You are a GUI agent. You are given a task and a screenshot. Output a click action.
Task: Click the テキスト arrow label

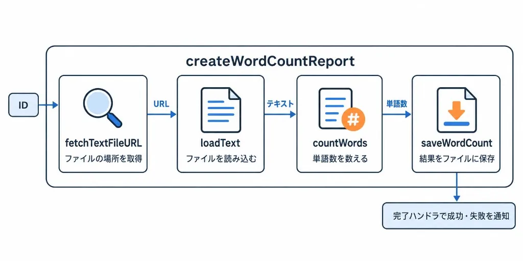[x=280, y=103]
